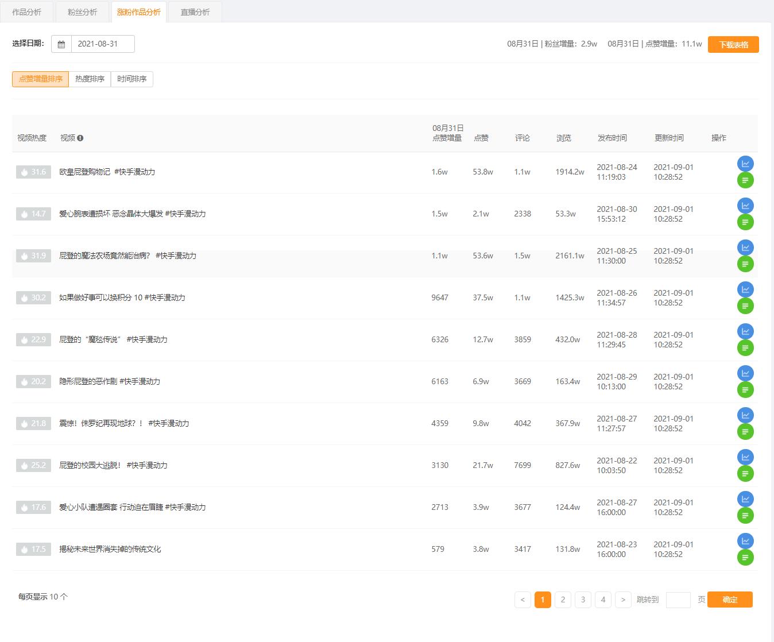
Task: Click the 08月31日 点赞增量 column header
Action: (x=447, y=133)
